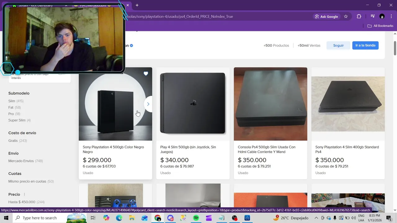Open listing Play 4 Slim 500gb sin Joystick
The width and height of the screenshot is (397, 223).
pos(188,149)
